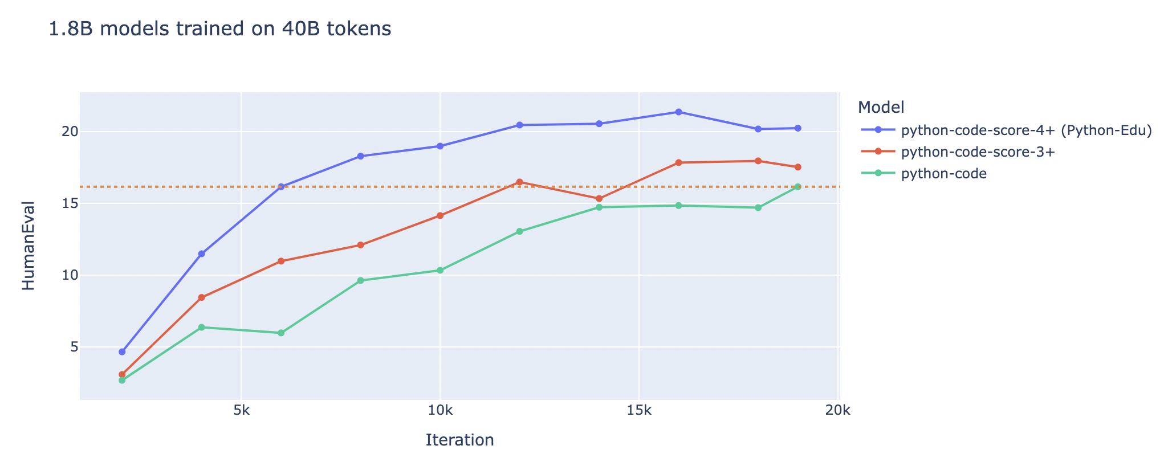Click the first blue data point at 2k iterations

[122, 352]
